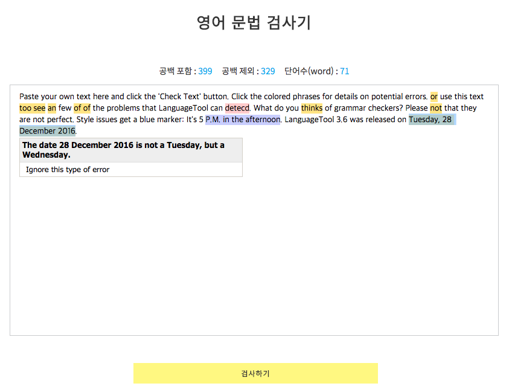This screenshot has width=512, height=392.
Task: Click the blue 'P.M. in the afternoon' phrase
Action: pos(243,120)
